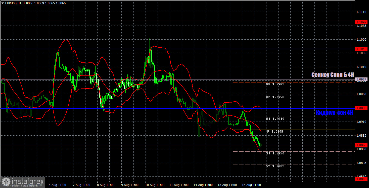Click the red 1.0935 Kijun price tag
The height and width of the screenshot is (188, 369).
(x=362, y=108)
